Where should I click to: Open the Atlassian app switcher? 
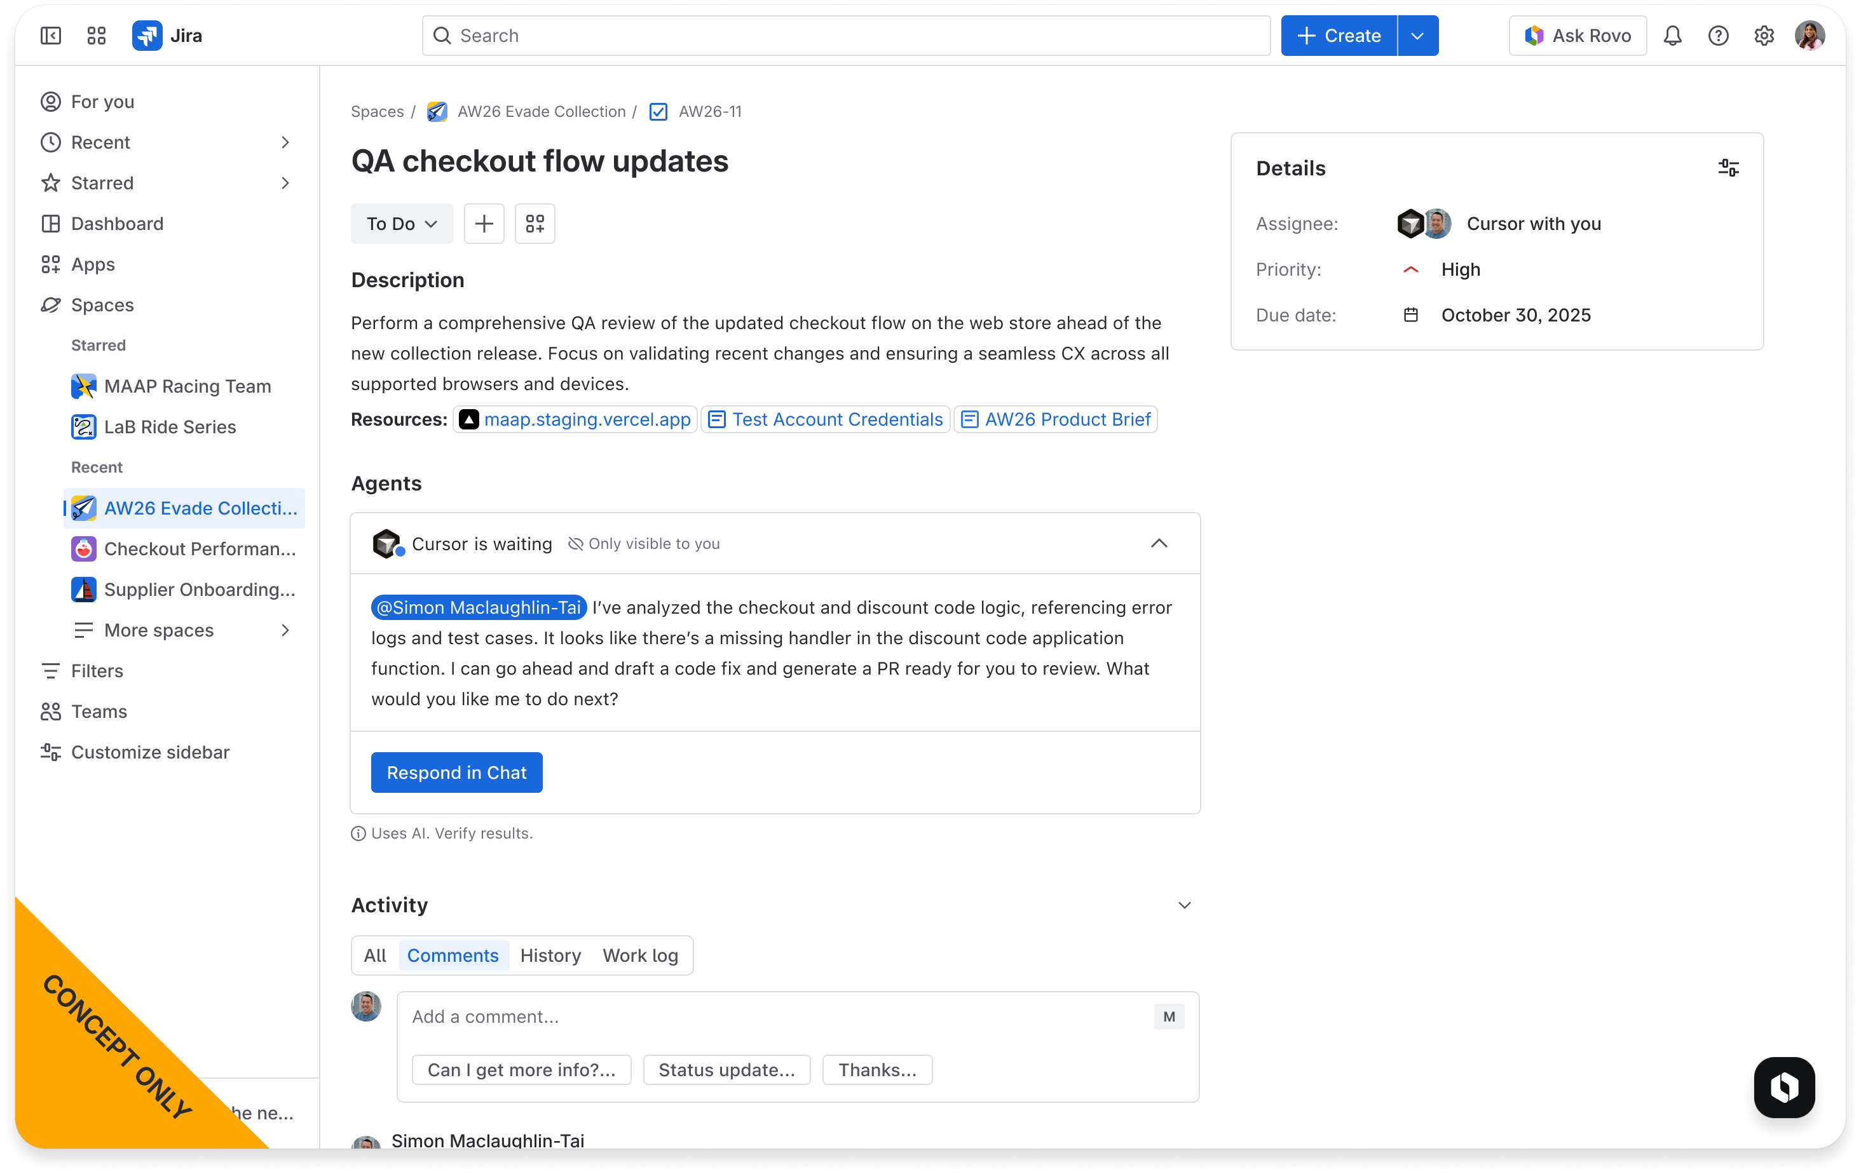pos(97,36)
